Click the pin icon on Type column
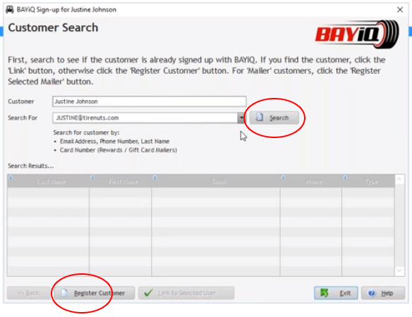 [x=345, y=178]
